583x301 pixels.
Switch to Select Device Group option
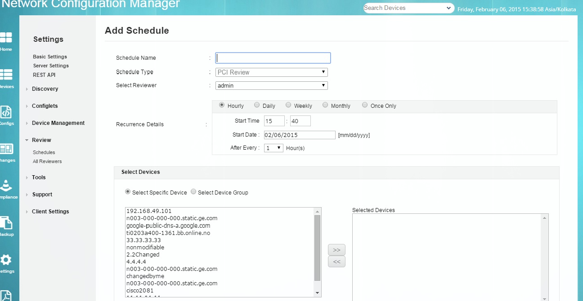click(193, 192)
